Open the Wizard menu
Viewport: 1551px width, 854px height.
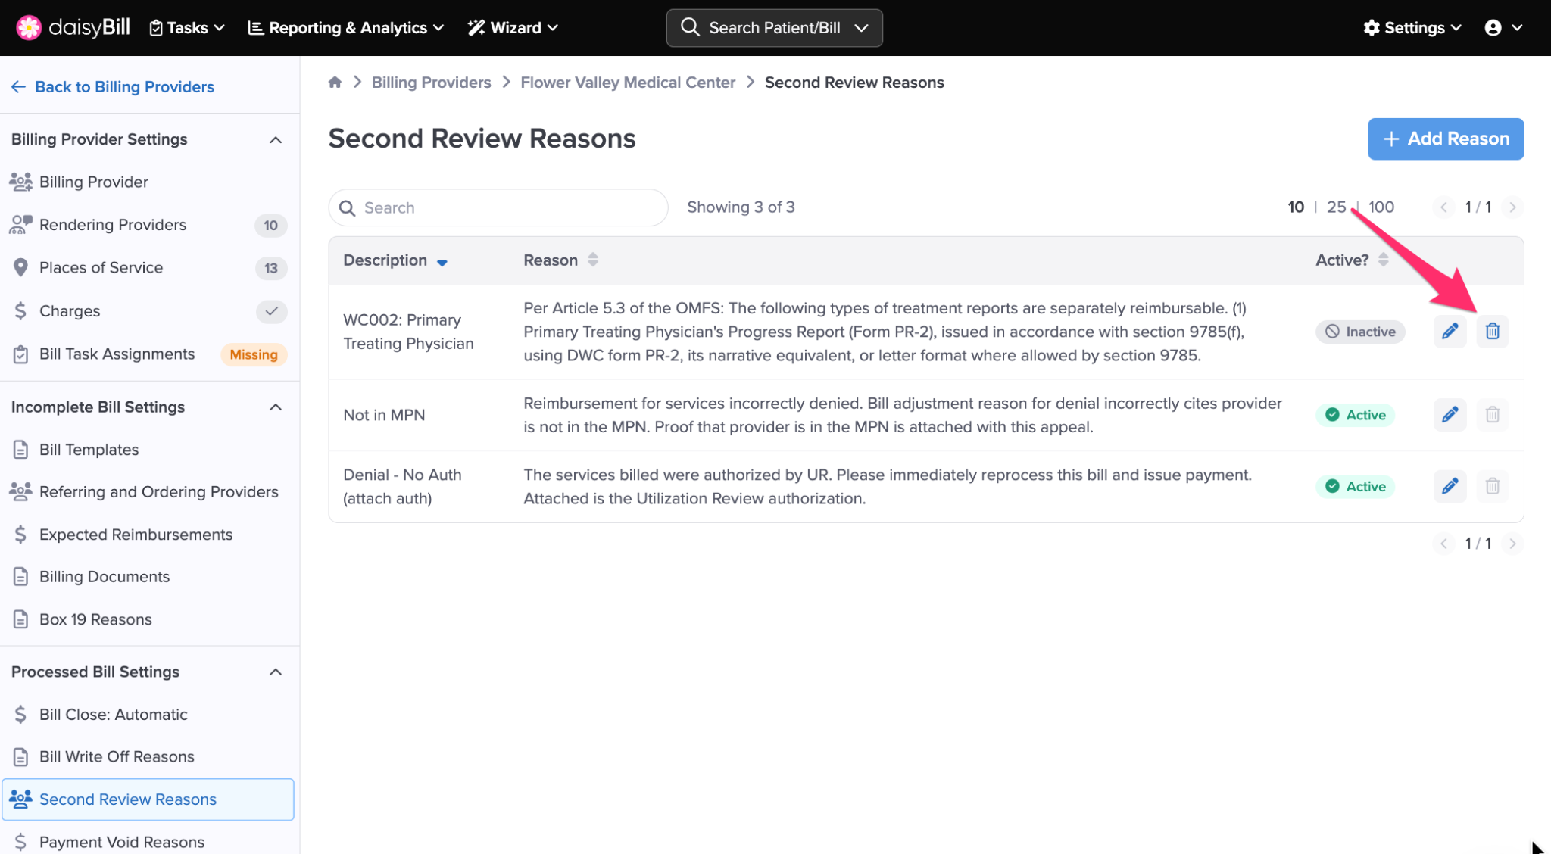click(x=513, y=28)
